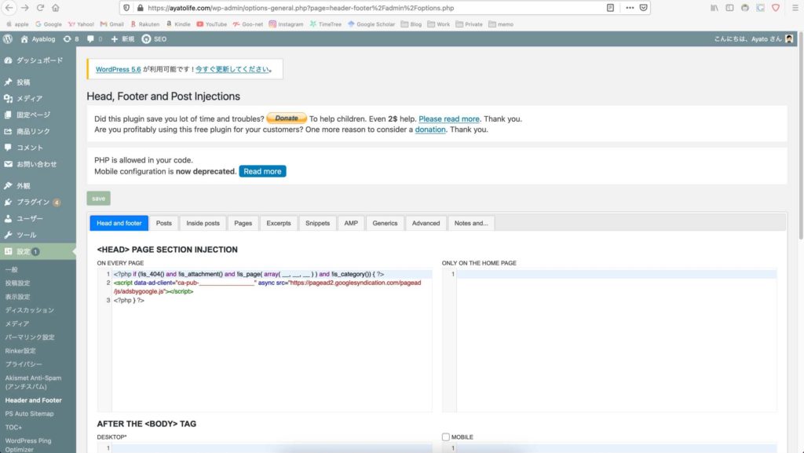Open 一般 general settings
Viewport: 804px width, 453px height.
11,269
